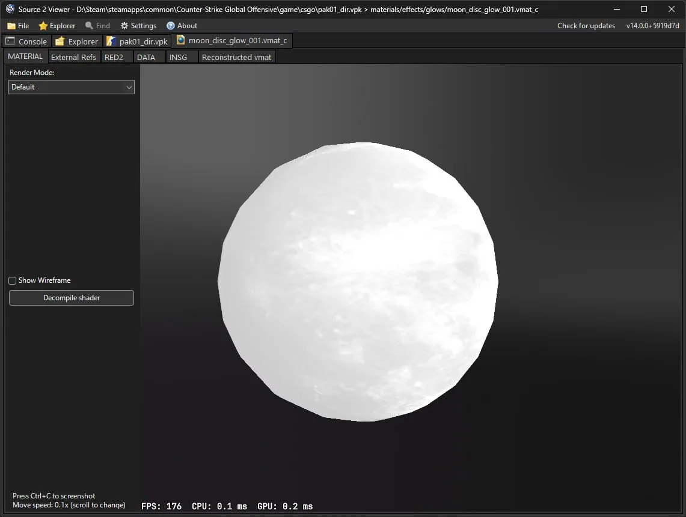Click the moon_disc_glow_001.vmat_c tab icon
The width and height of the screenshot is (686, 517).
pyautogui.click(x=180, y=40)
